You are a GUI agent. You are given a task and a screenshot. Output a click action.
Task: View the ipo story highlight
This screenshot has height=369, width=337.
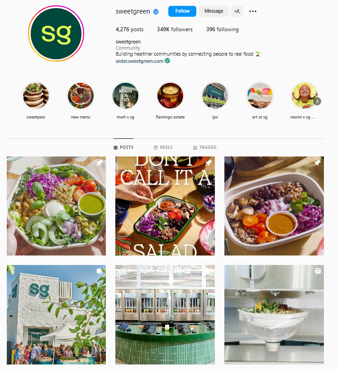tap(215, 96)
